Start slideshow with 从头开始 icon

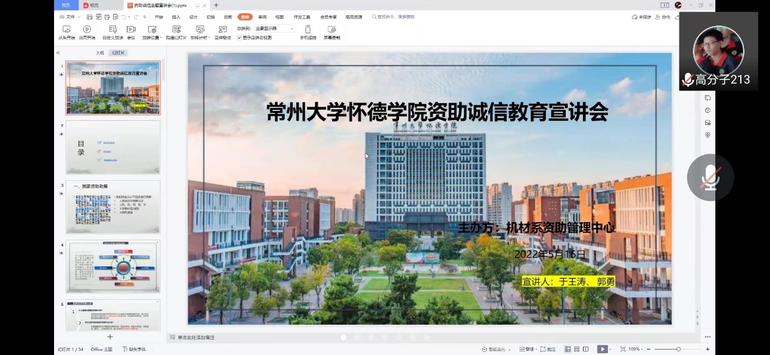pyautogui.click(x=66, y=30)
